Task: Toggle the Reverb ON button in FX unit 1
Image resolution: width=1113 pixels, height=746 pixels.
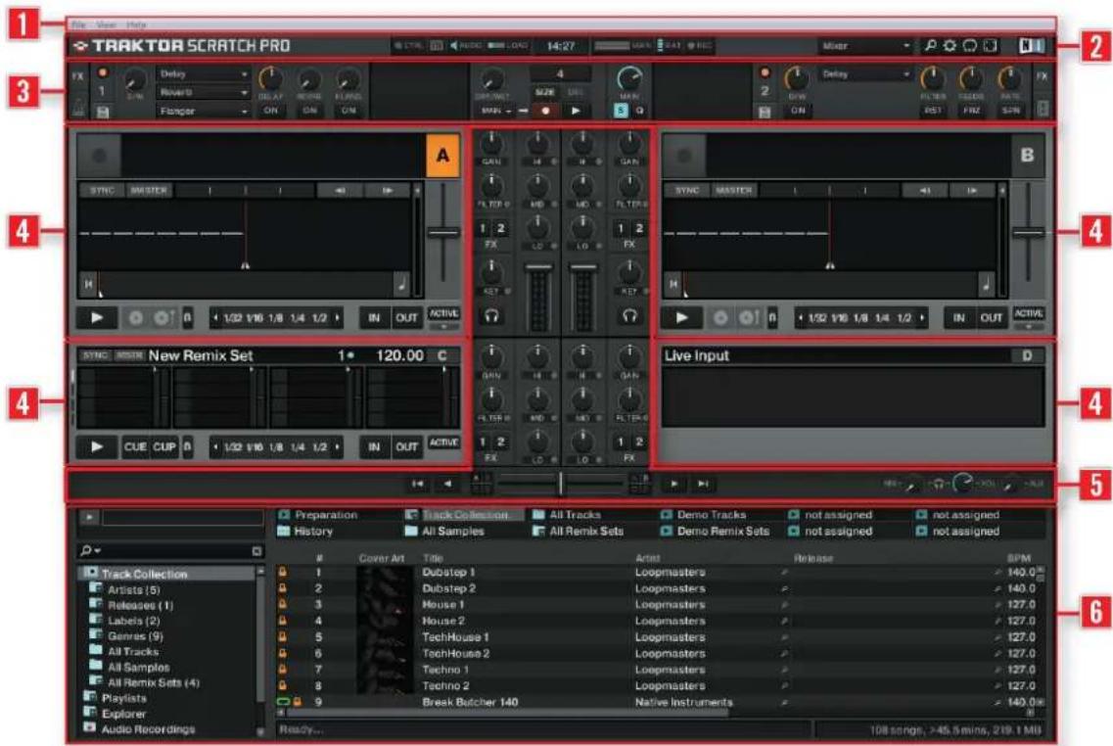Action: point(309,111)
